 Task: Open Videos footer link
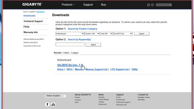click(x=101, y=102)
